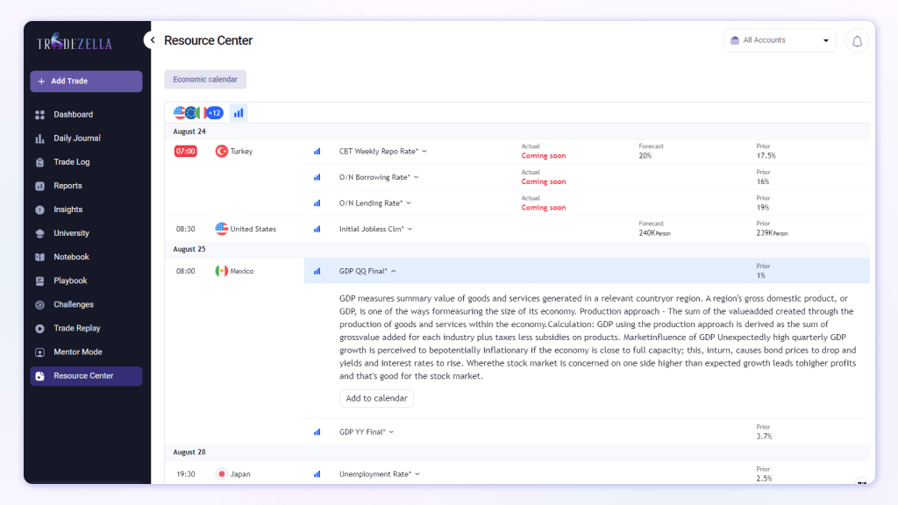The height and width of the screenshot is (505, 898).
Task: Open the country flags filter
Action: click(x=197, y=113)
